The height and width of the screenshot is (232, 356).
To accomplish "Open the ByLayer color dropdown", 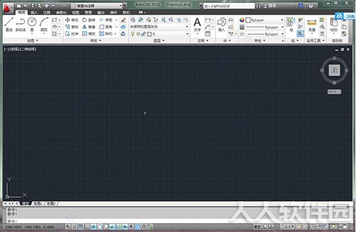I will click(265, 20).
